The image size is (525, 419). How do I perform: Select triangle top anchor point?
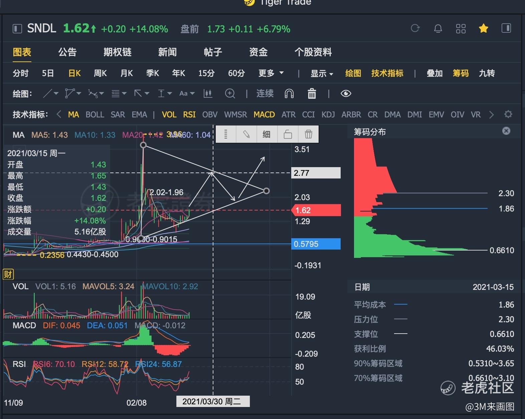[143, 145]
